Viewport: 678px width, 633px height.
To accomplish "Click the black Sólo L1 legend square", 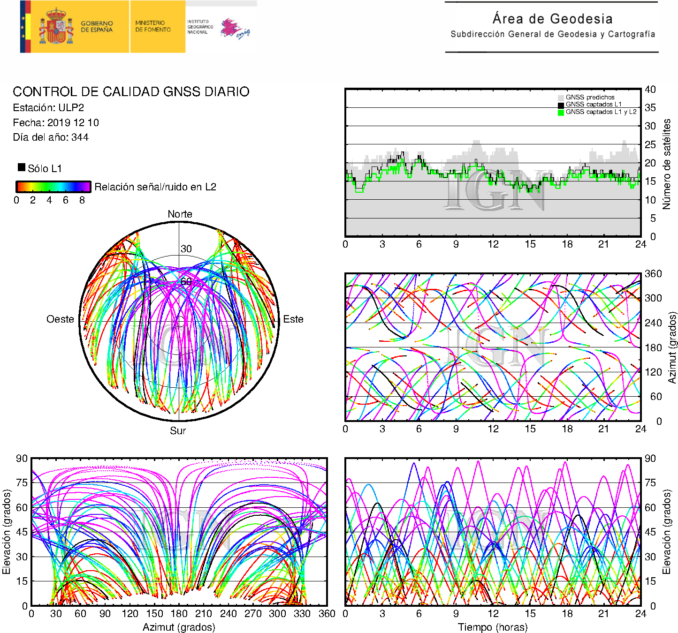I will [x=22, y=167].
